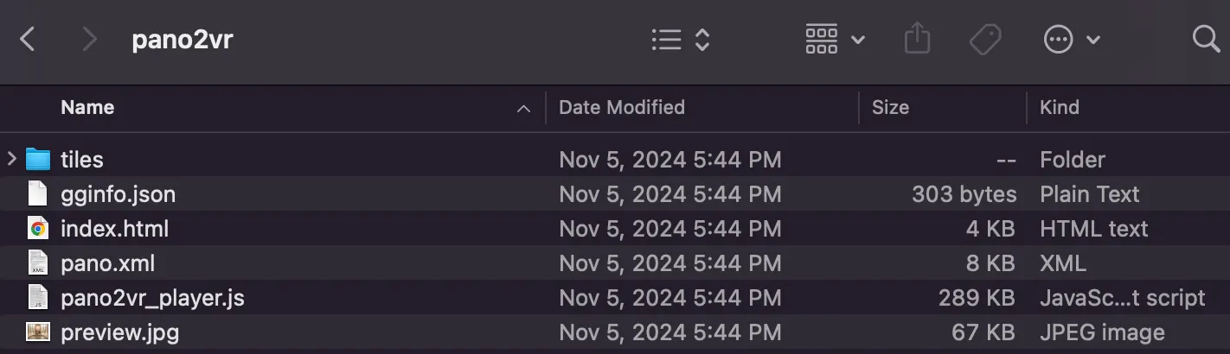Toggle the ascending sort arrow indicator
The height and width of the screenshot is (354, 1230).
pyautogui.click(x=522, y=109)
